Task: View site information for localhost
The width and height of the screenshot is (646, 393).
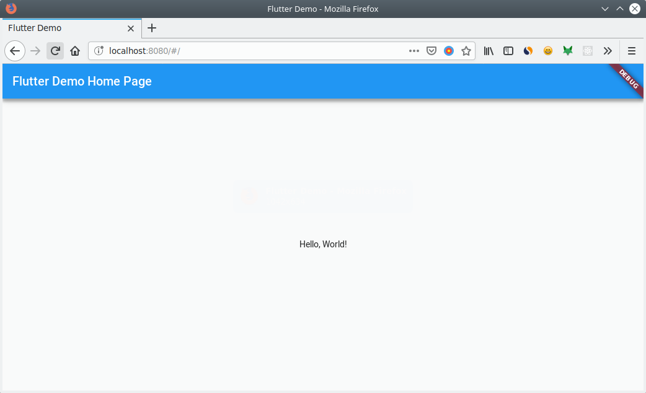Action: 99,51
